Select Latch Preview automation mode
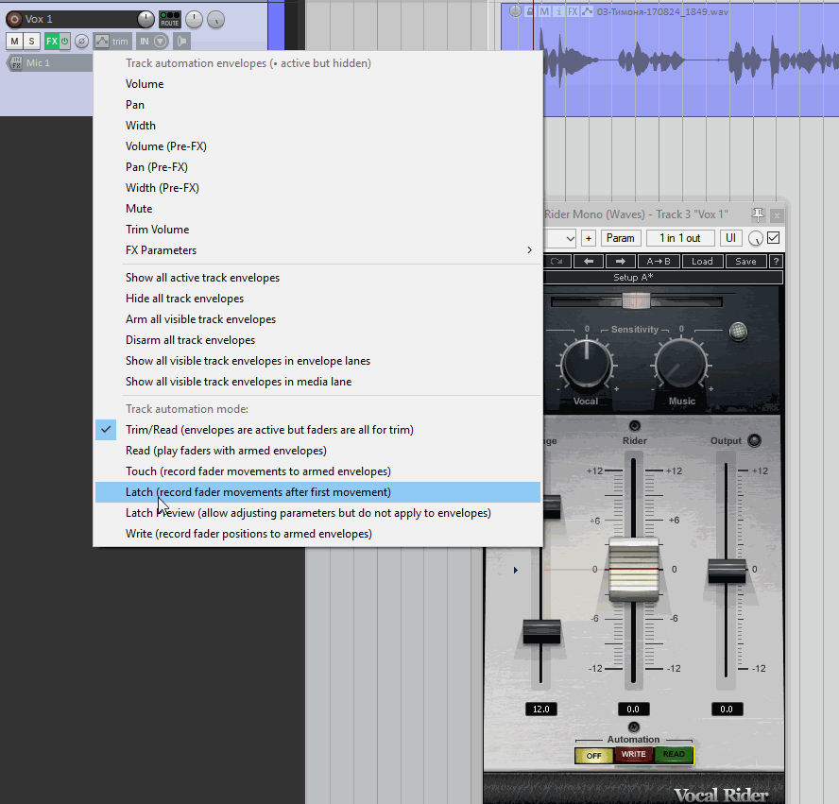Image resolution: width=839 pixels, height=804 pixels. pyautogui.click(x=317, y=513)
